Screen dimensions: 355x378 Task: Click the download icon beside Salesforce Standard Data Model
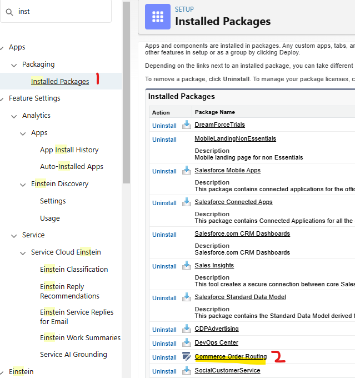(x=186, y=297)
